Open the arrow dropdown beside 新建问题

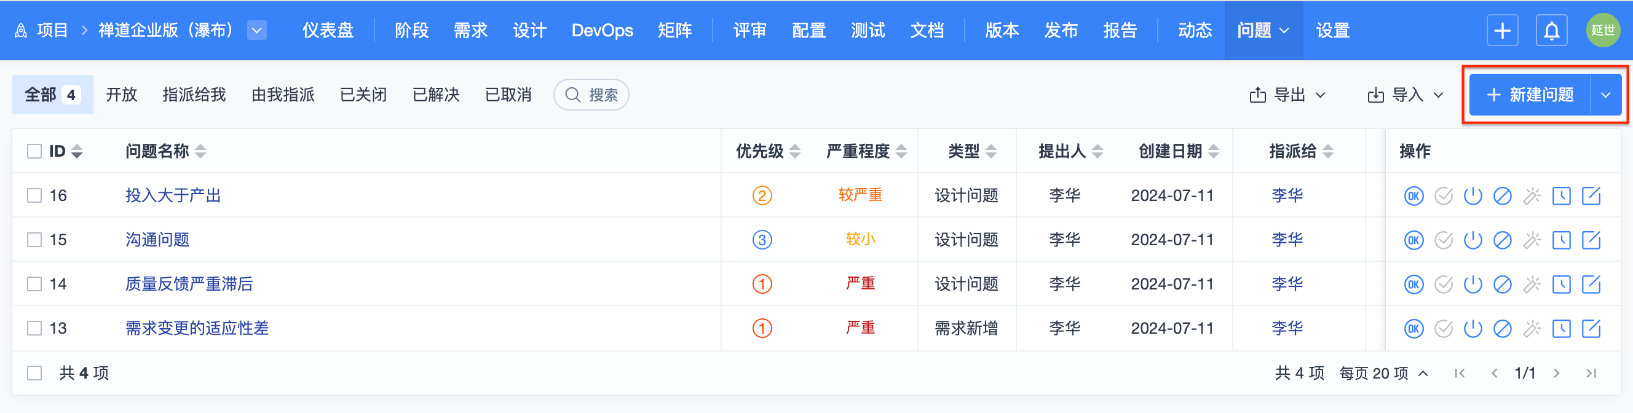pos(1606,95)
